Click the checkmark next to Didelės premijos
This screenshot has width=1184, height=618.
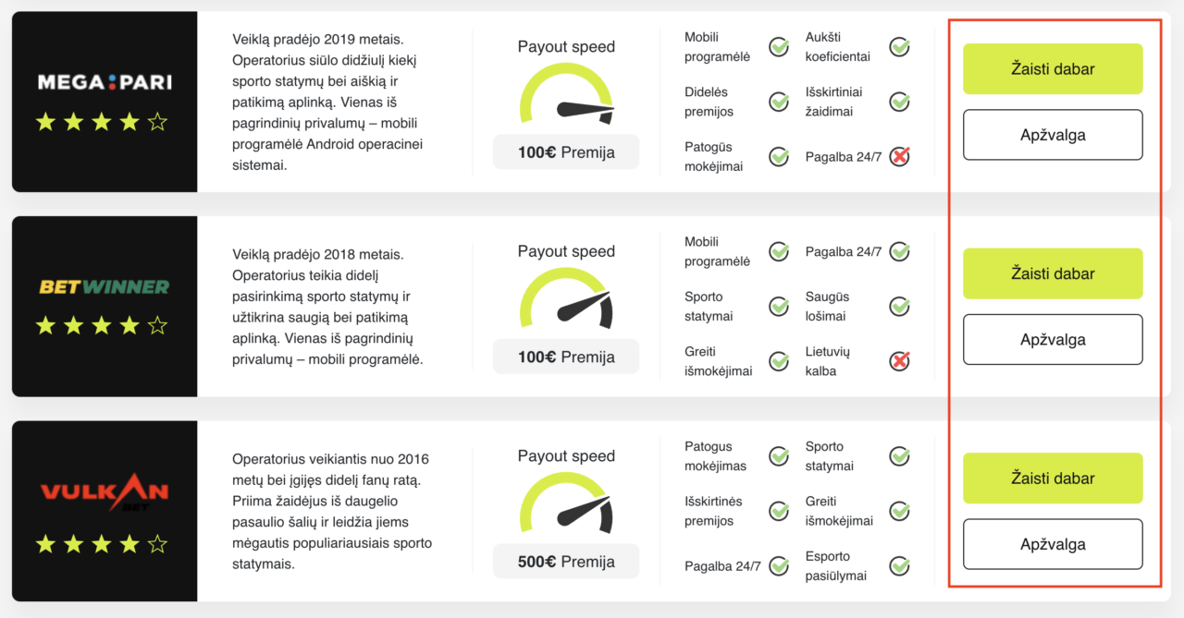point(779,102)
